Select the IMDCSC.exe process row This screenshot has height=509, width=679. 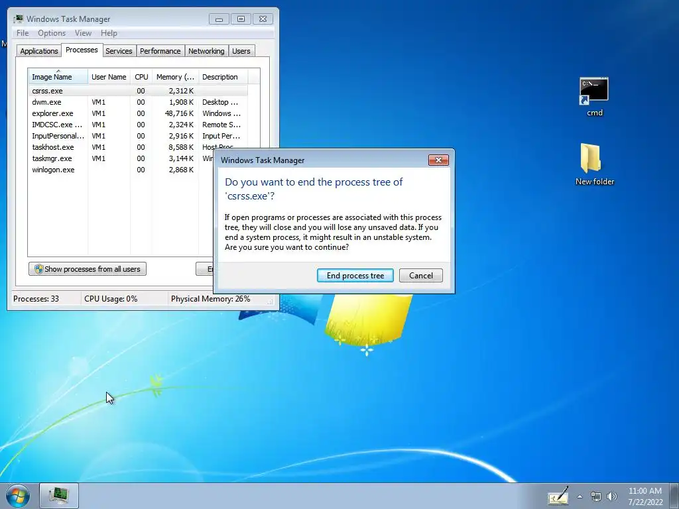tap(138, 125)
